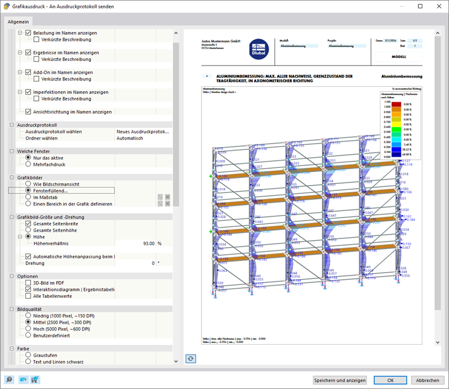Collapse the Höhe sub-node expander
Viewport: 449px width, 389px height.
(x=20, y=236)
